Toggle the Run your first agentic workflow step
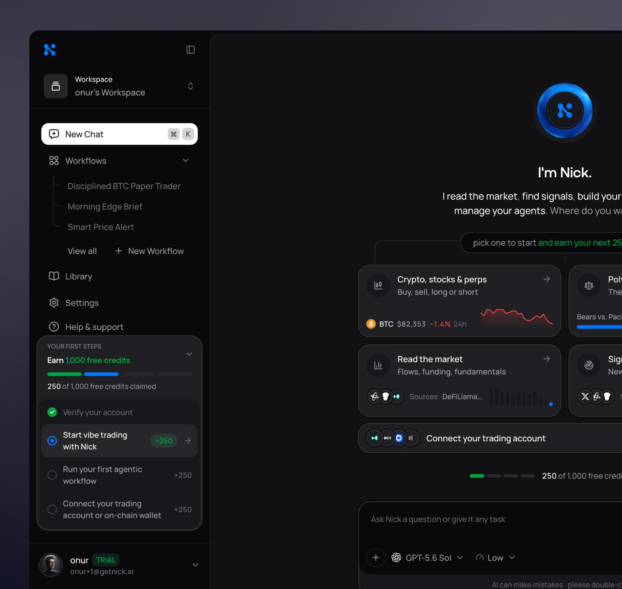This screenshot has width=622, height=589. pos(52,475)
